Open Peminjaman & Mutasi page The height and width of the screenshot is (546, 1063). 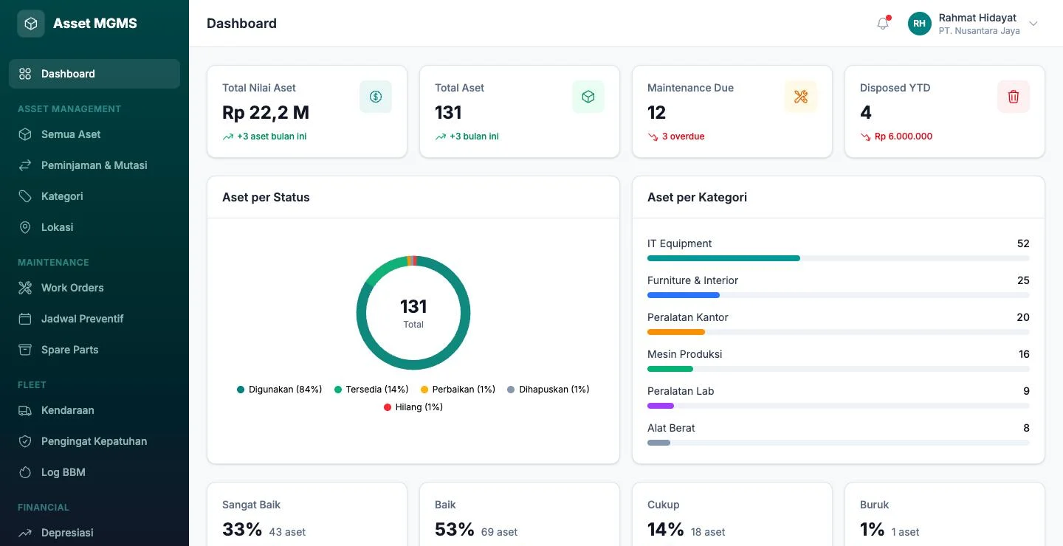[x=94, y=165]
